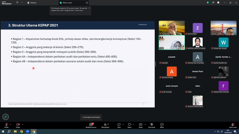
Task: Open view options on Rizka's screen tab
Action: pos(87,3)
